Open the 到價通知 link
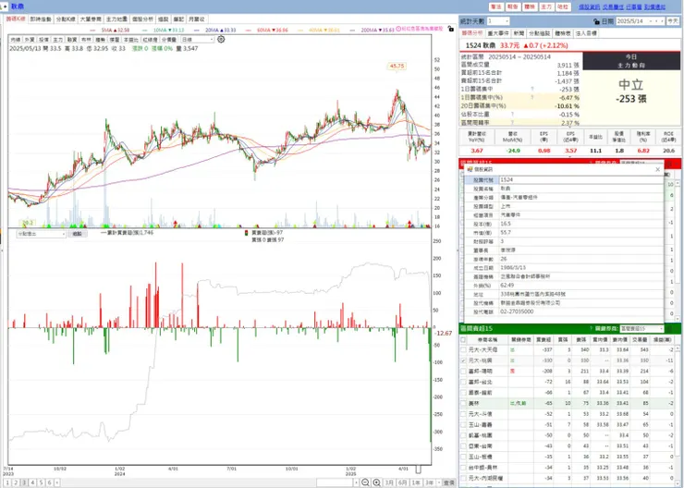Screen dimensions: 684x488 654,7
